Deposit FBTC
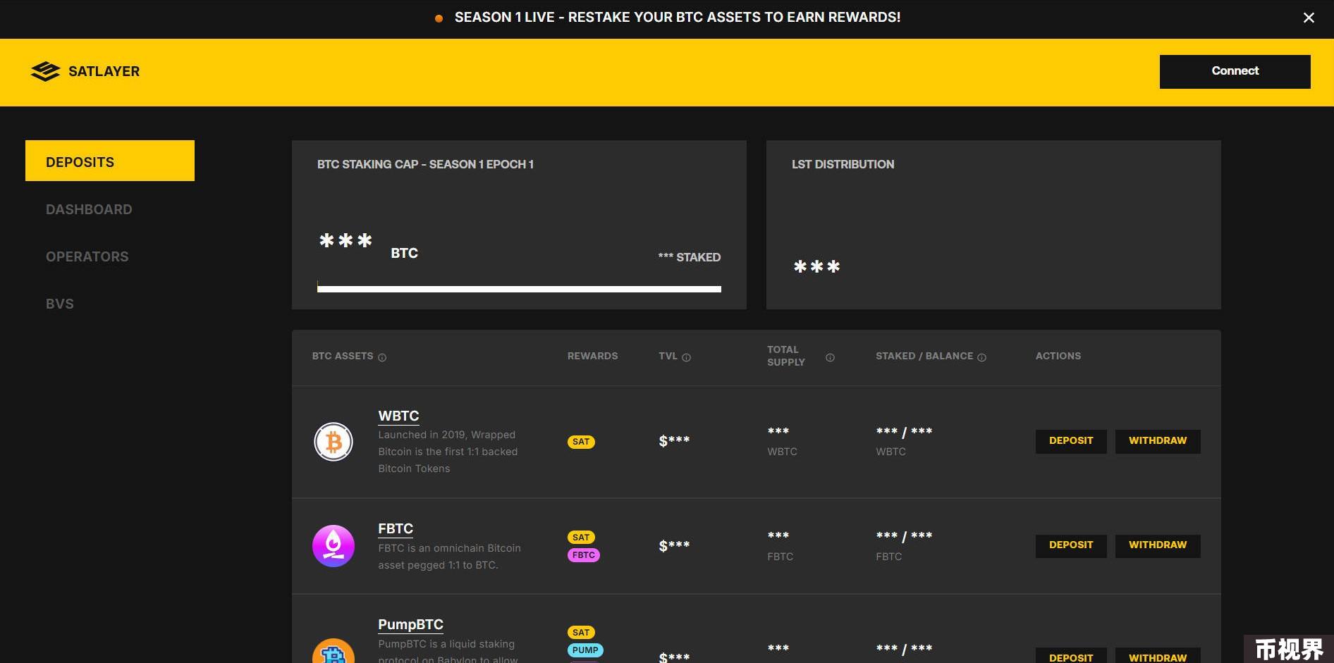1334x663 pixels. [1071, 545]
